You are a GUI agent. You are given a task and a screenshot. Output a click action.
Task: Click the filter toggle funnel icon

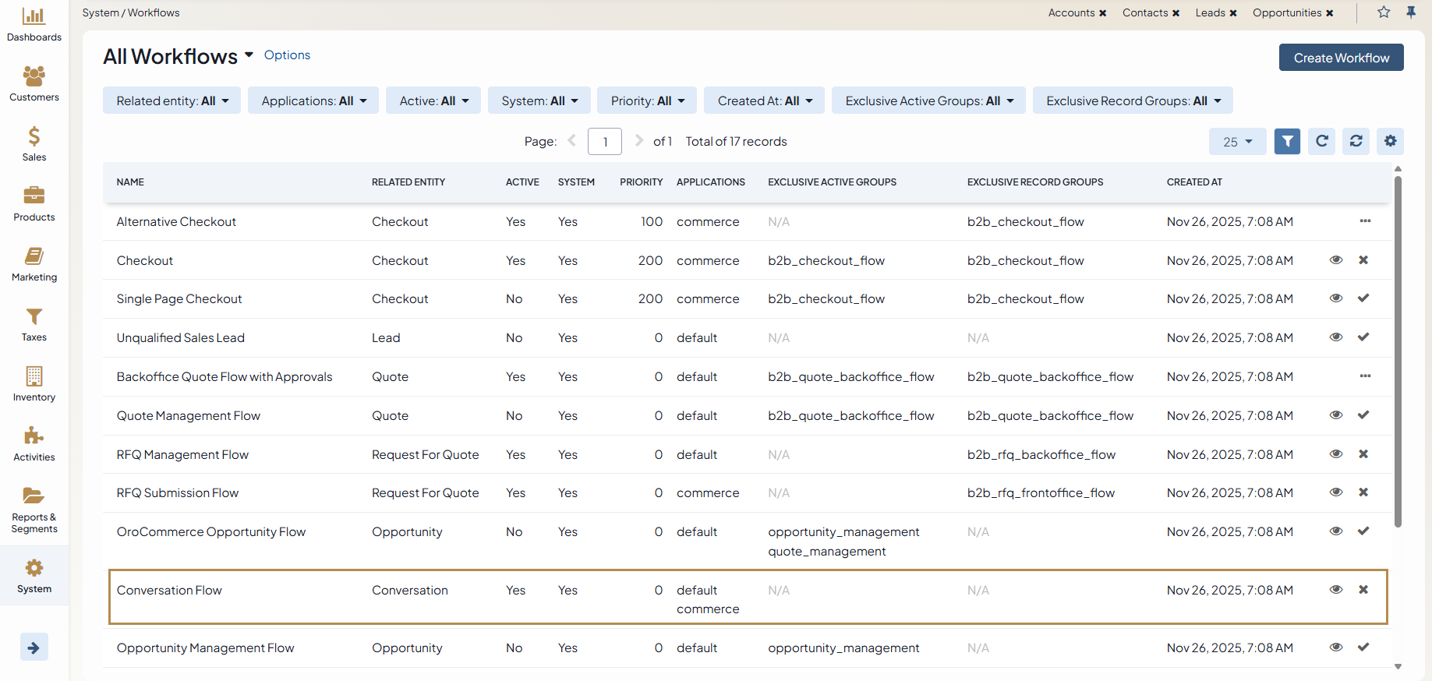point(1287,141)
